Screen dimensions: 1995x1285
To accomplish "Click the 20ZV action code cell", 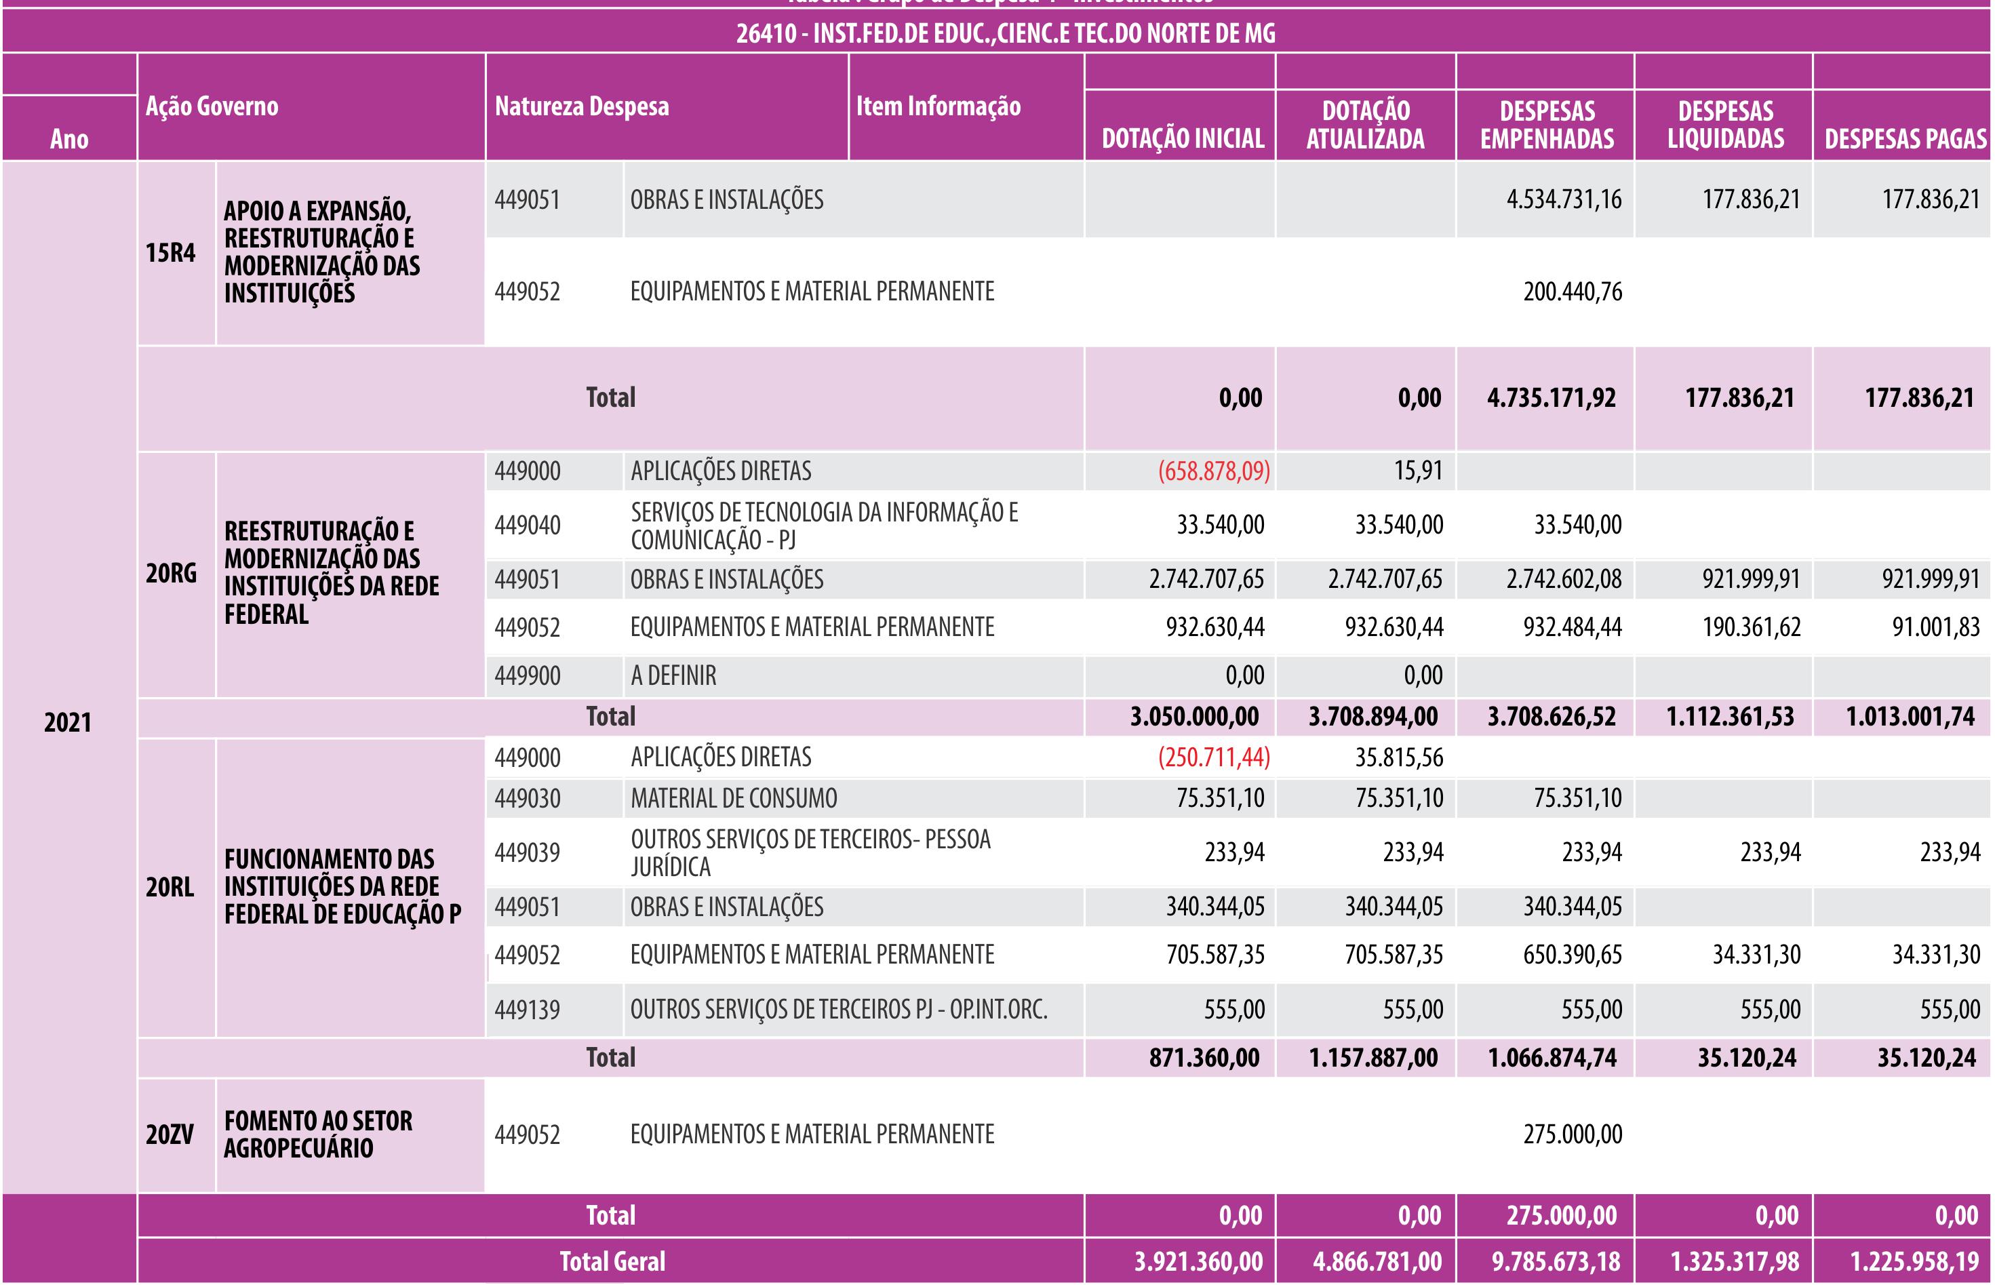I will tap(170, 1135).
